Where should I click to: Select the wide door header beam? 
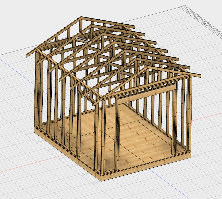(x=147, y=94)
